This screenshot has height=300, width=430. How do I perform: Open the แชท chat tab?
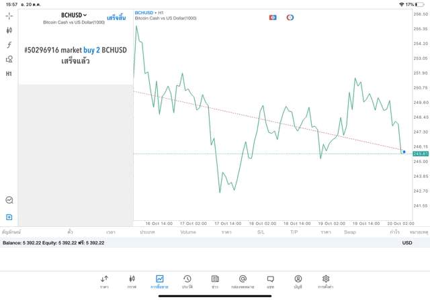270,282
